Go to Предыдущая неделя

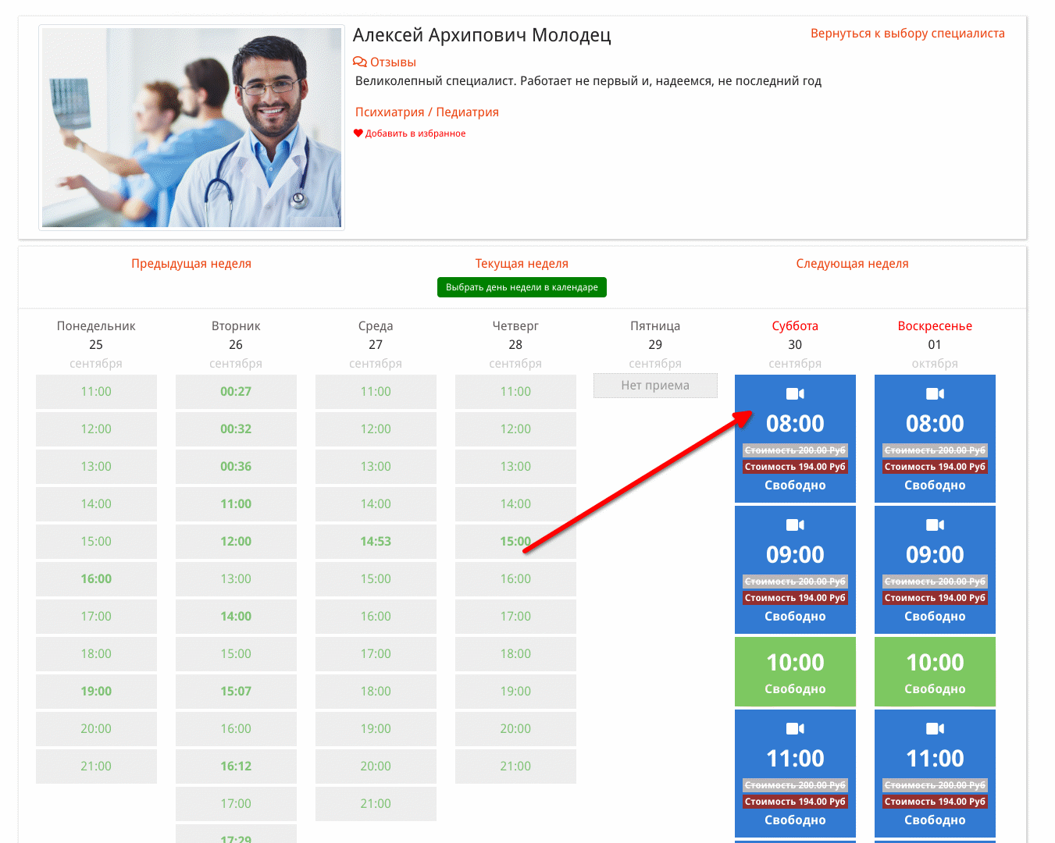191,264
